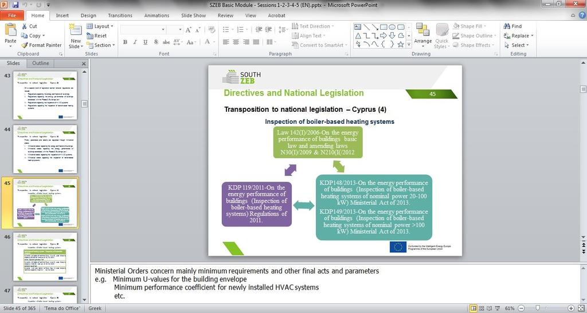
Task: Apply text Shadow formatting
Action: point(156,42)
